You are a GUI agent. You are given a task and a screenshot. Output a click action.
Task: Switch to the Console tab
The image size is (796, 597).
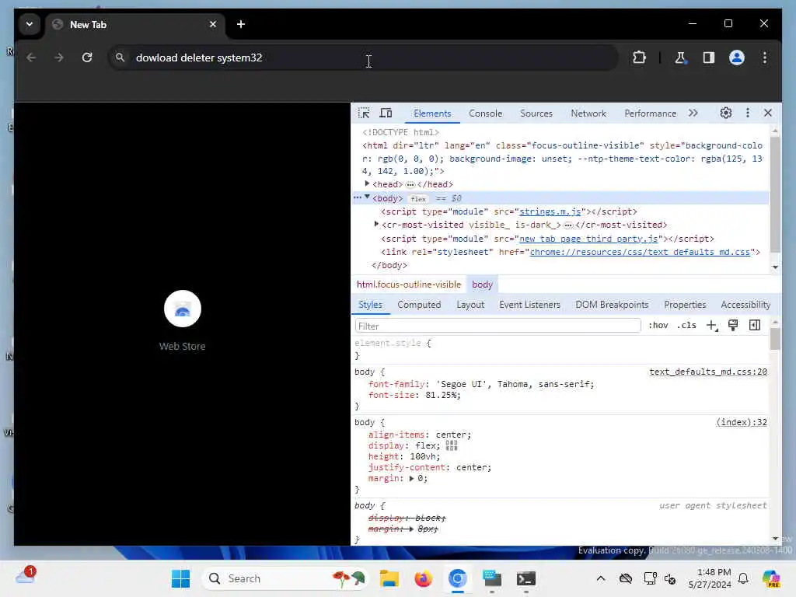coord(485,113)
